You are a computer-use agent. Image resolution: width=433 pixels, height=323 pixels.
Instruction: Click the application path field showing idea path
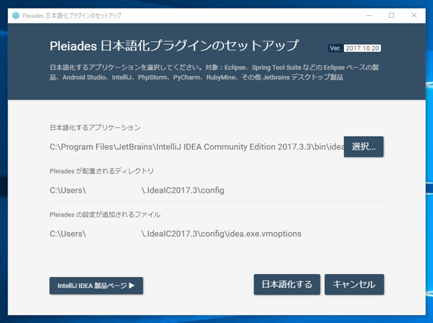(197, 147)
